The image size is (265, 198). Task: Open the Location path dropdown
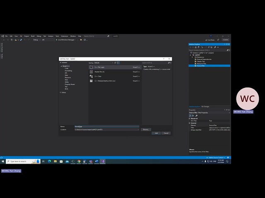(x=138, y=130)
